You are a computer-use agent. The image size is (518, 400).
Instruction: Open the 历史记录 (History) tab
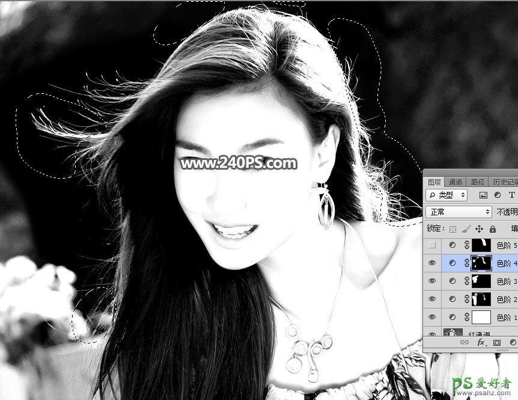(x=504, y=182)
